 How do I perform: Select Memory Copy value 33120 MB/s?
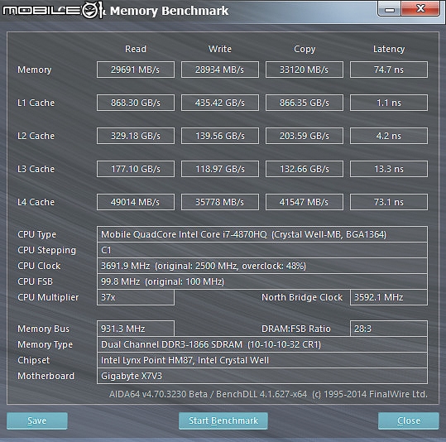tap(304, 70)
